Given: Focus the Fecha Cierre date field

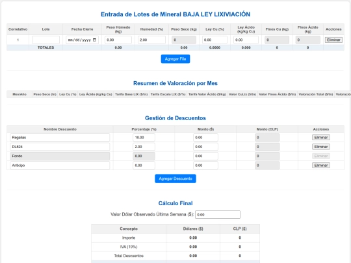Looking at the screenshot, I should [x=82, y=40].
